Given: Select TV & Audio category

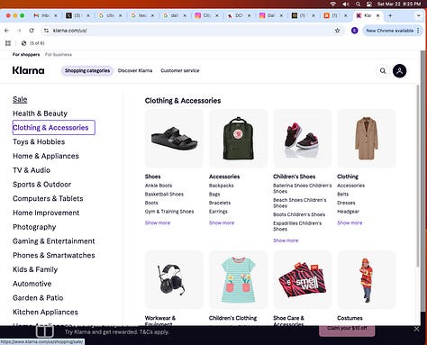Looking at the screenshot, I should (32, 170).
